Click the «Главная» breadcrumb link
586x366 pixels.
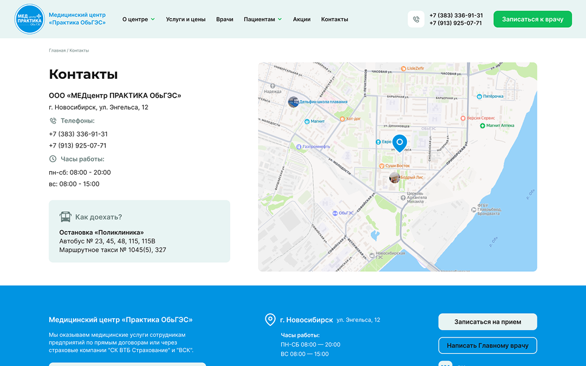pos(57,50)
